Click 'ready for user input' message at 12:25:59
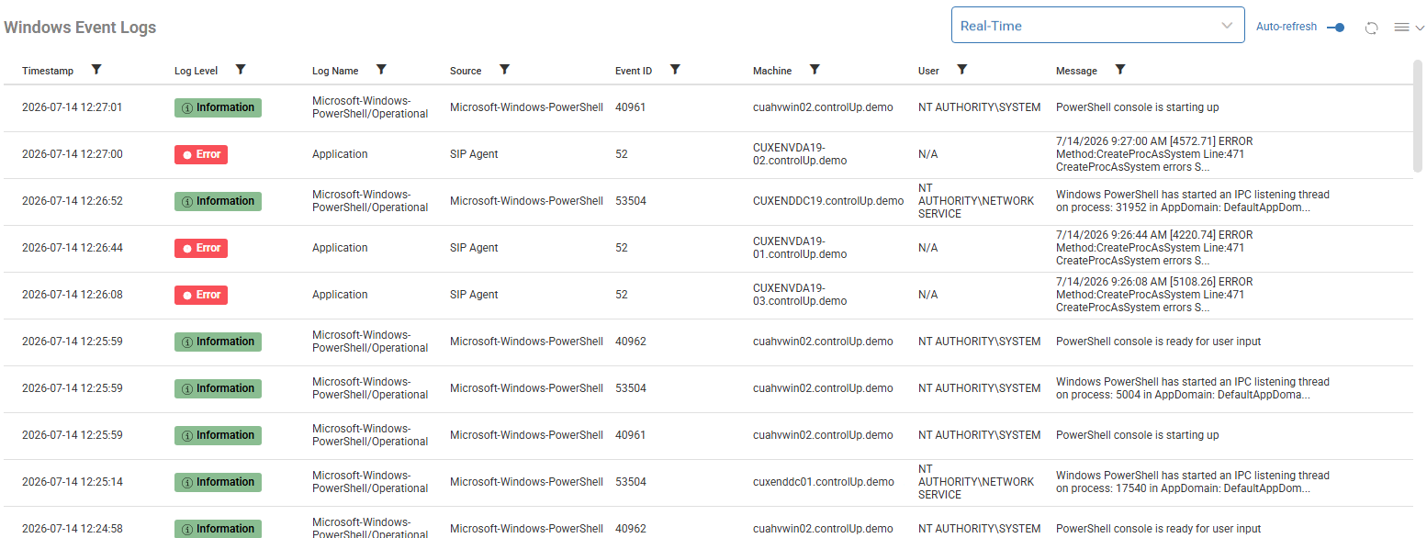 pos(1159,342)
